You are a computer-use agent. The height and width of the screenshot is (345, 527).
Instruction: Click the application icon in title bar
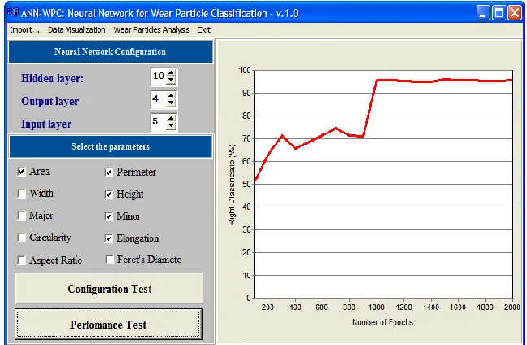click(13, 13)
